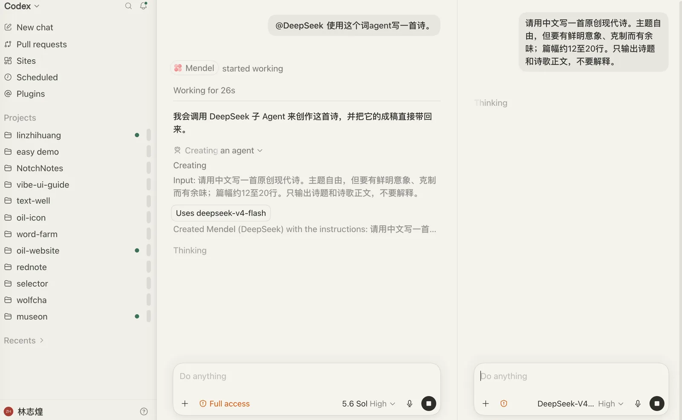This screenshot has width=682, height=420.
Task: Click the Pull requests branch icon
Action: click(x=8, y=44)
